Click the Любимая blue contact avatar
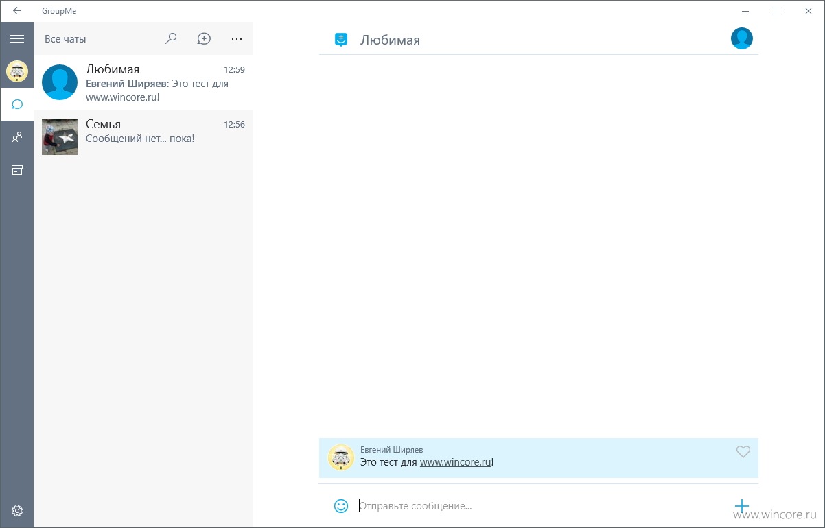The width and height of the screenshot is (825, 528). pos(60,82)
